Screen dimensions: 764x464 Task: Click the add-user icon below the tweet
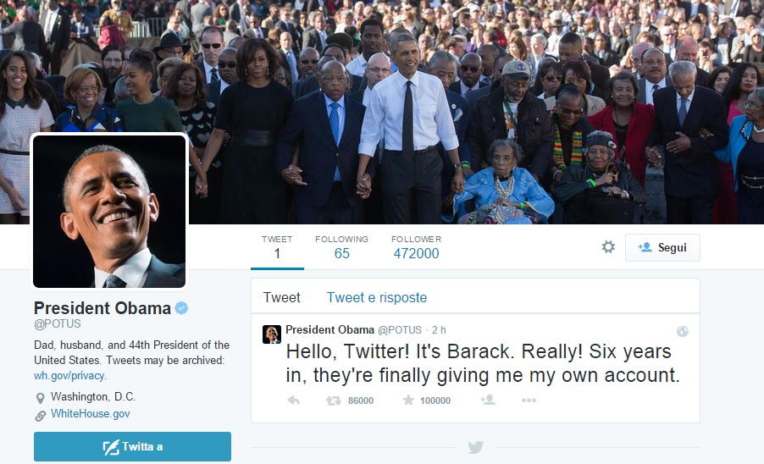click(488, 400)
